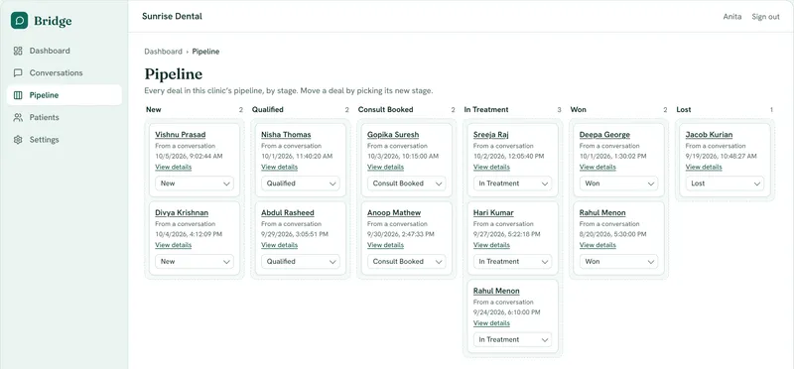
Task: Click View details under Divya Krishnan
Action: pyautogui.click(x=173, y=245)
